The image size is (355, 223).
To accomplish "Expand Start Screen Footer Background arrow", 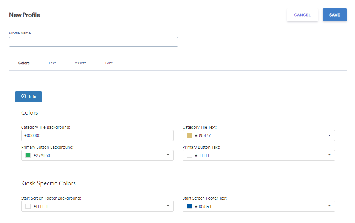I will pyautogui.click(x=168, y=206).
